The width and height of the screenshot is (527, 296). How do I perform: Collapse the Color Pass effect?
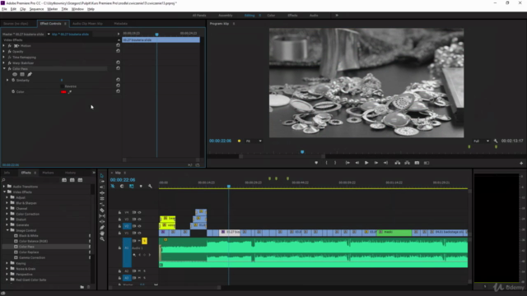(x=4, y=68)
